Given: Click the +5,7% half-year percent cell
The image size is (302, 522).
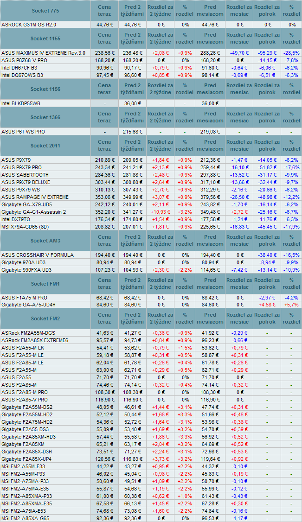Looking at the screenshot, I should 291,305.
